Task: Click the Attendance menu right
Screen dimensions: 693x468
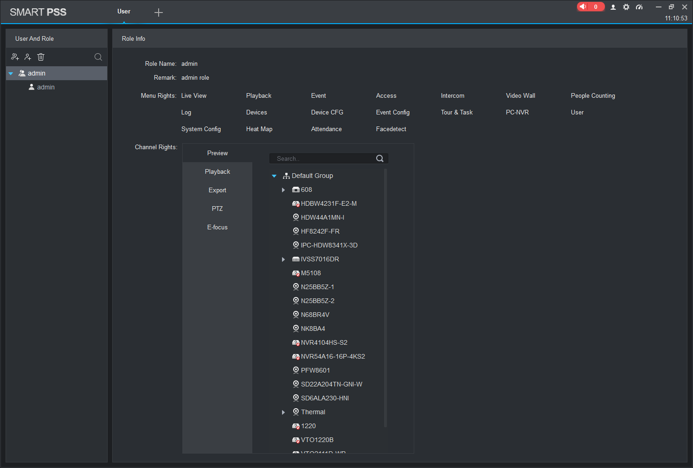Action: 327,129
